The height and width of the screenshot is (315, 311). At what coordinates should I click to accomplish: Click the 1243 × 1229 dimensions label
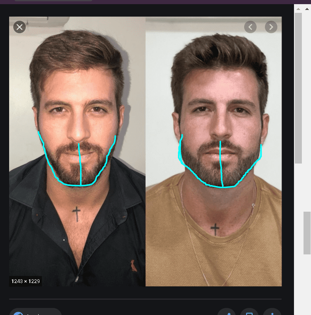point(25,281)
